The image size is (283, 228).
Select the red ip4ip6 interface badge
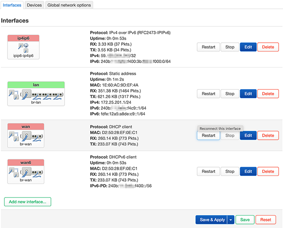tap(23, 38)
